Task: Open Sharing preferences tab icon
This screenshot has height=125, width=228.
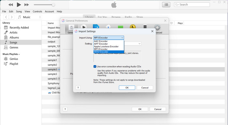Action: 96,26
